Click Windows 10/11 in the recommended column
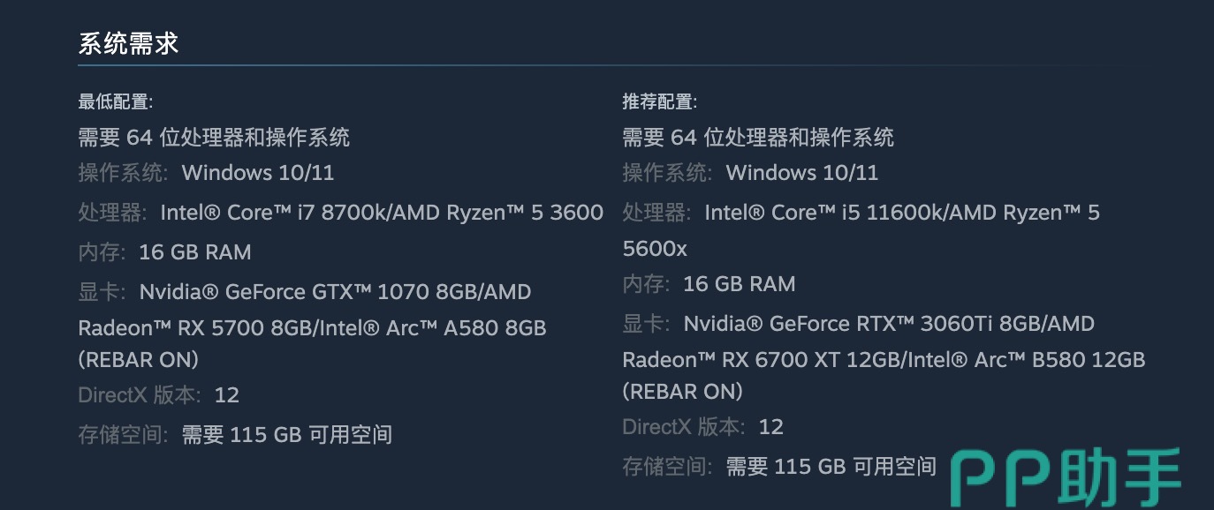The width and height of the screenshot is (1214, 510). pos(802,173)
